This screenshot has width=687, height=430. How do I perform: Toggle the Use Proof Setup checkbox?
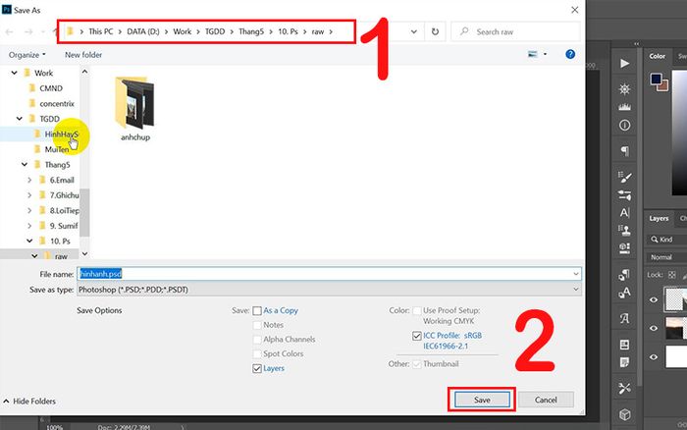tap(417, 311)
